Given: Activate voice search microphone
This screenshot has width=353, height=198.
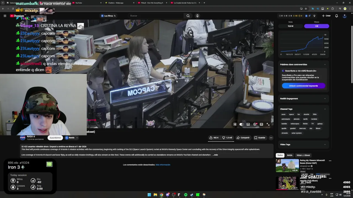Looking at the screenshot, I should (x=197, y=16).
